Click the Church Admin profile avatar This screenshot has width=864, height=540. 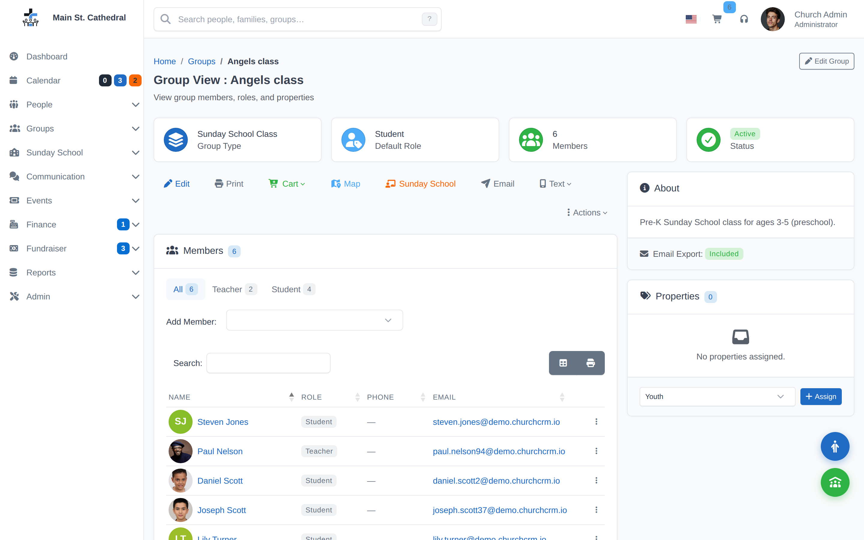(772, 19)
